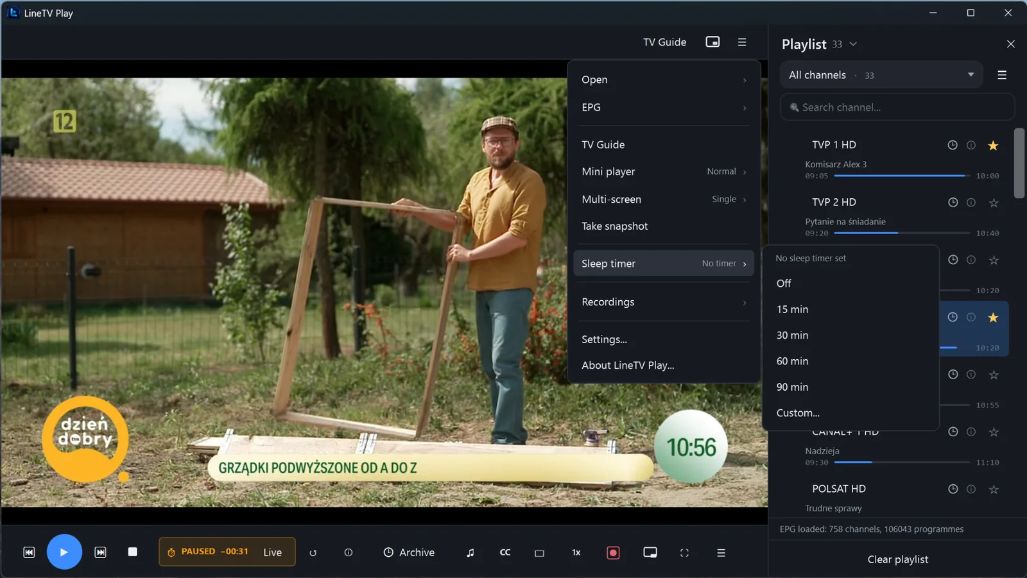Click the TV Guide button in the top bar
Image resolution: width=1027 pixels, height=578 pixels.
664,42
